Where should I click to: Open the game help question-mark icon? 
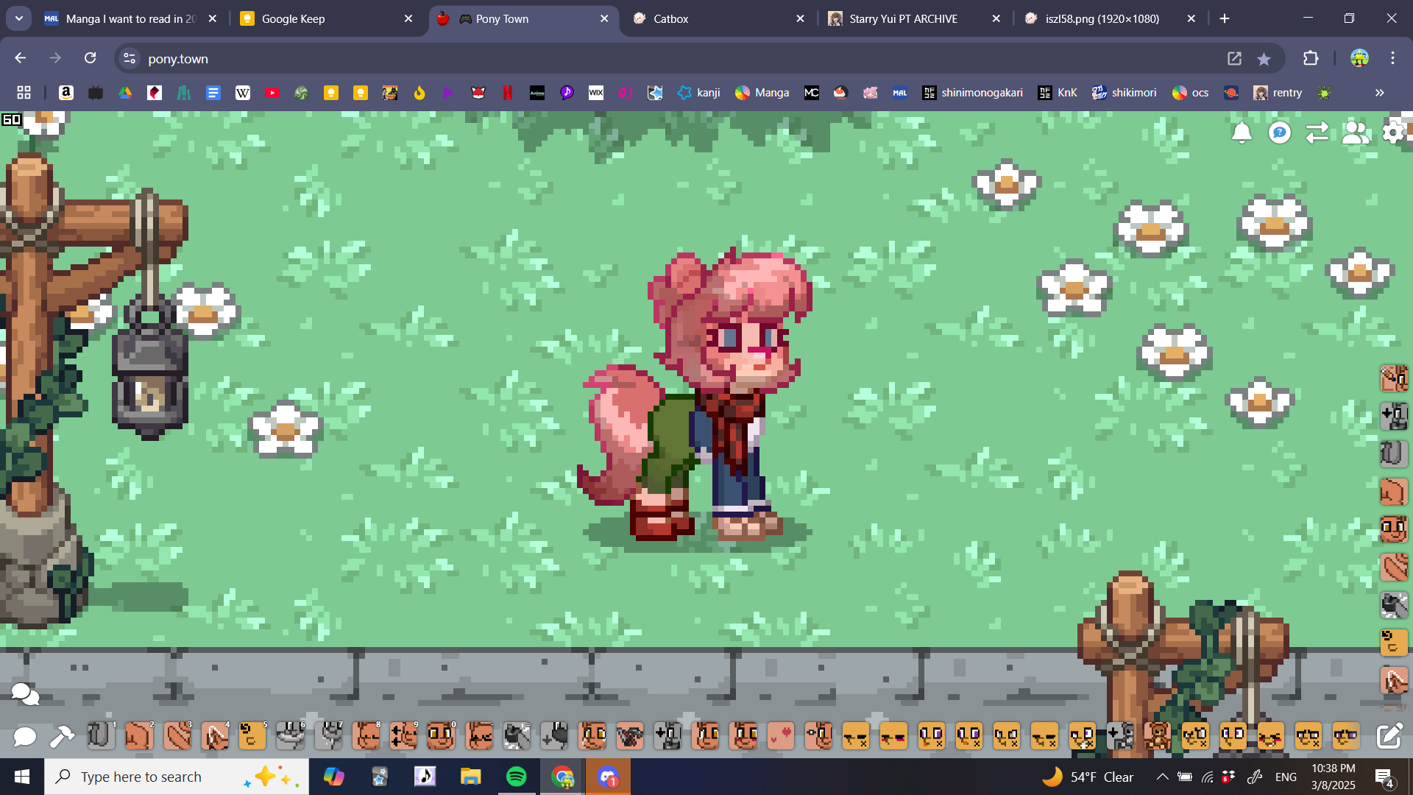[x=1280, y=132]
